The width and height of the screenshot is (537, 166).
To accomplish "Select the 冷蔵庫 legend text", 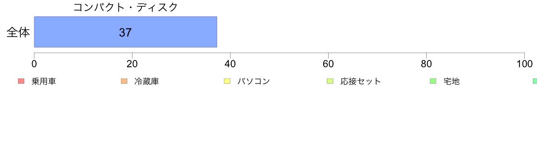I will pos(146,81).
